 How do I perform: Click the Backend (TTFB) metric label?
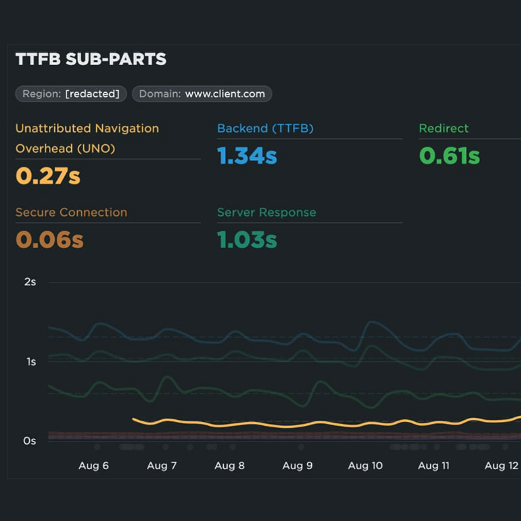[x=265, y=128]
